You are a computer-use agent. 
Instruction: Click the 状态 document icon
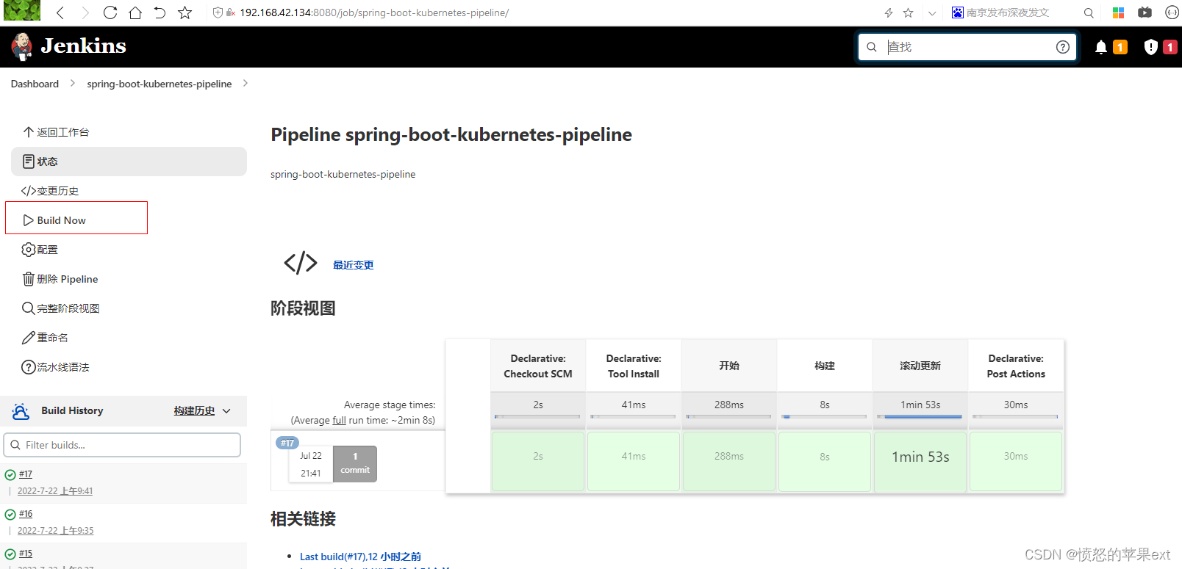[x=29, y=162]
